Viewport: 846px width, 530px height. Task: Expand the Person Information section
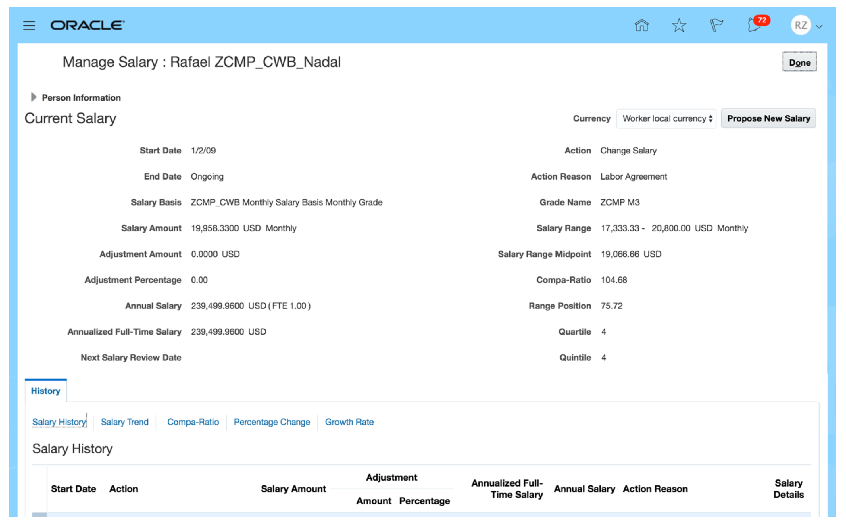coord(34,97)
